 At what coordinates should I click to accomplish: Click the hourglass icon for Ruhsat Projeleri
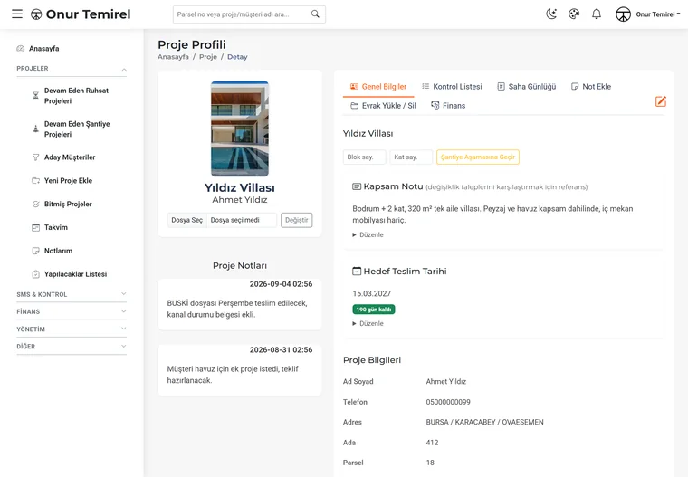pyautogui.click(x=36, y=95)
